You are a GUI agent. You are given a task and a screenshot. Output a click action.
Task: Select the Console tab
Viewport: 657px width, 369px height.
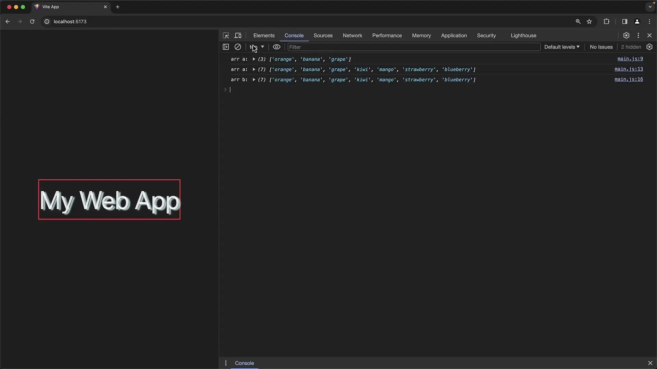pyautogui.click(x=294, y=36)
